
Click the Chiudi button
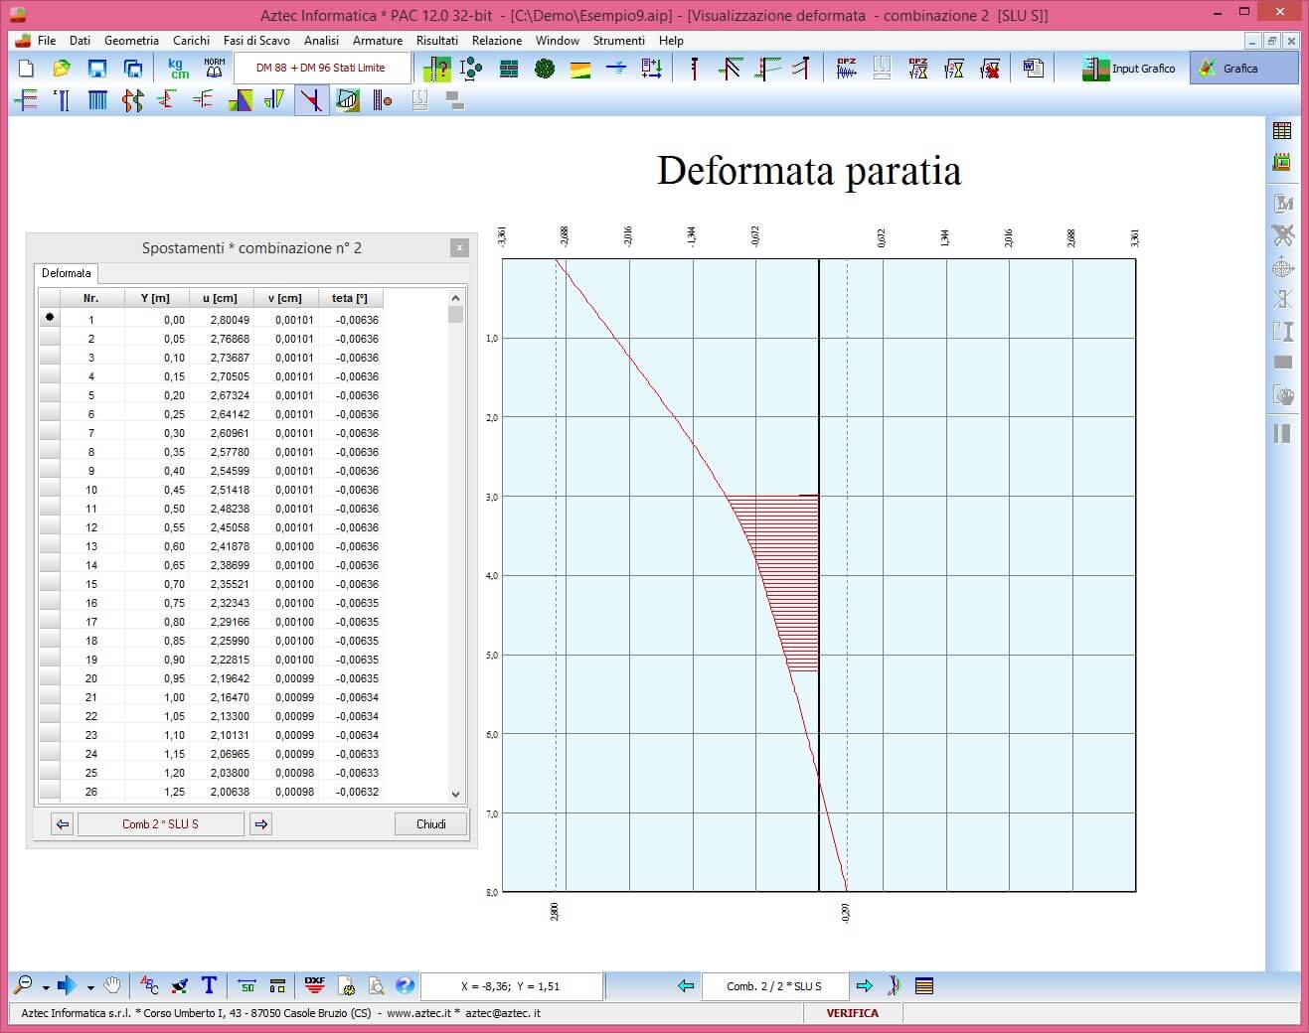click(x=430, y=824)
